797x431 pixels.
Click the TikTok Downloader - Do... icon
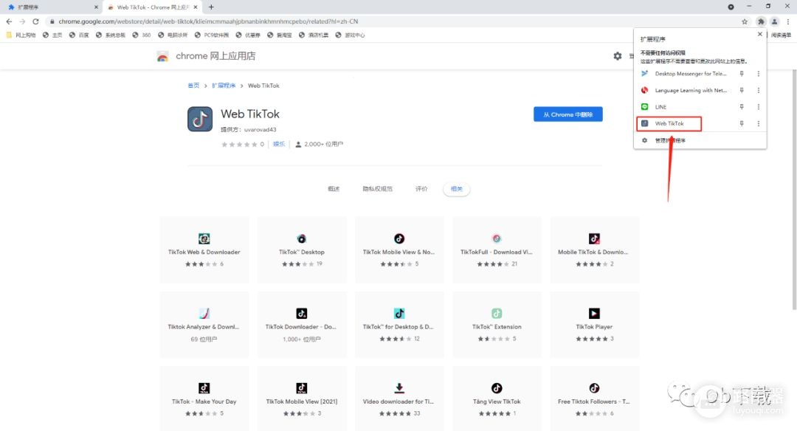301,313
